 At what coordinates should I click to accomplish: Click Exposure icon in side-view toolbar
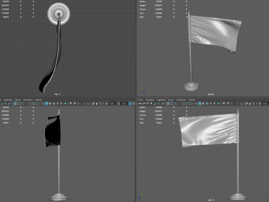click(259, 103)
